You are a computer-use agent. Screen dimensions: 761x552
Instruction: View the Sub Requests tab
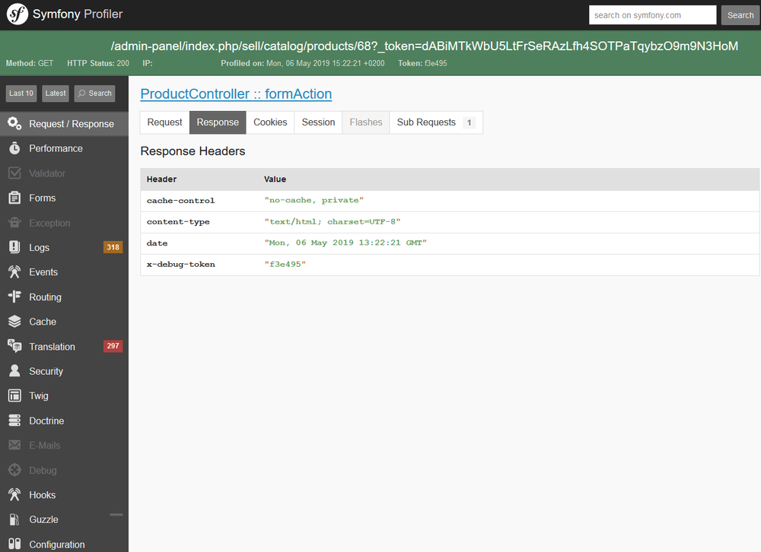(436, 122)
